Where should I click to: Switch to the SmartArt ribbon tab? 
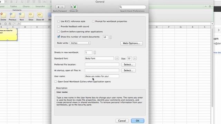40,7
